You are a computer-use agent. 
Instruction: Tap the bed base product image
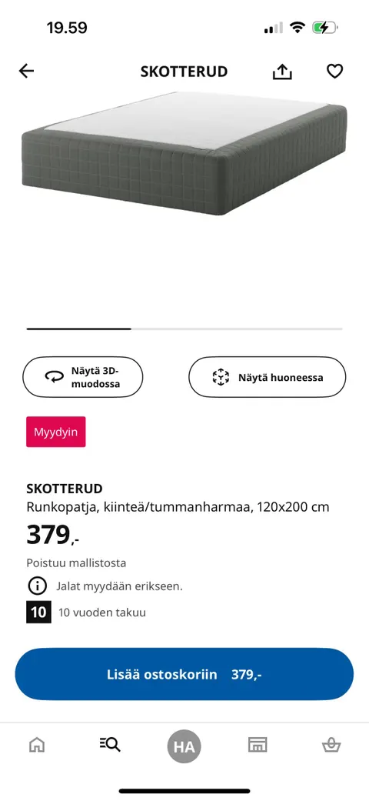coord(184,153)
